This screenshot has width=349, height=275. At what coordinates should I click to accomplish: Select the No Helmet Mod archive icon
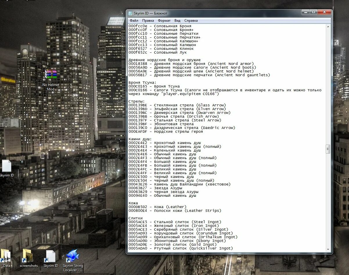[x=51, y=74]
